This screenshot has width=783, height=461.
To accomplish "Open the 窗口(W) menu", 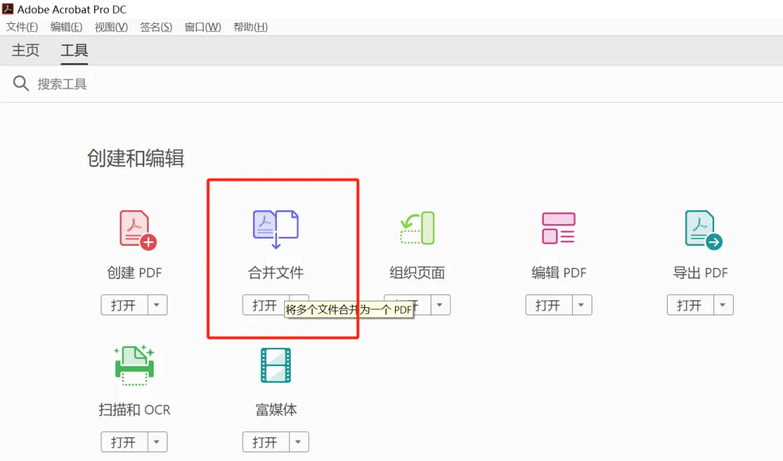I will pos(203,27).
